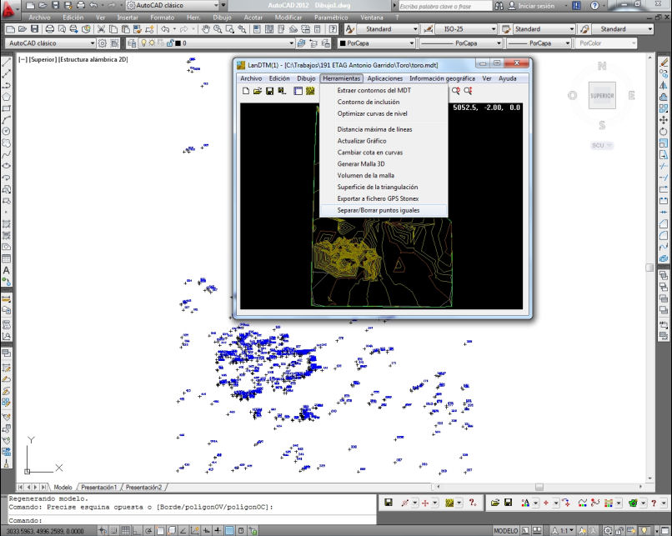Open the Herramientas menu in LanDTM
This screenshot has width=672, height=536.
342,78
